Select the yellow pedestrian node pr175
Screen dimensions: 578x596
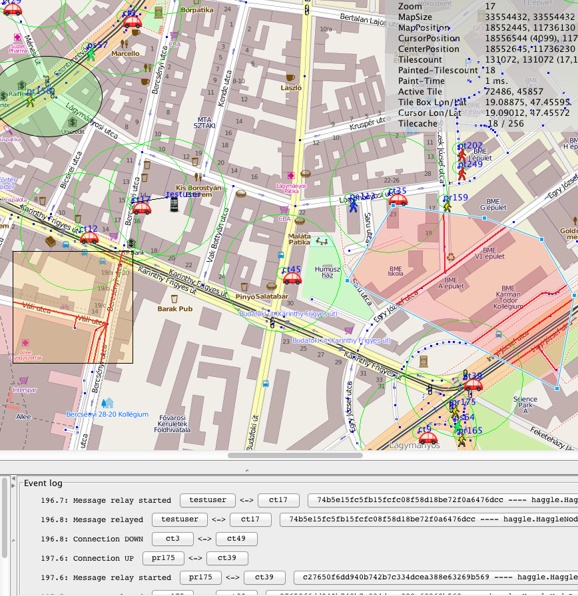pyautogui.click(x=455, y=410)
